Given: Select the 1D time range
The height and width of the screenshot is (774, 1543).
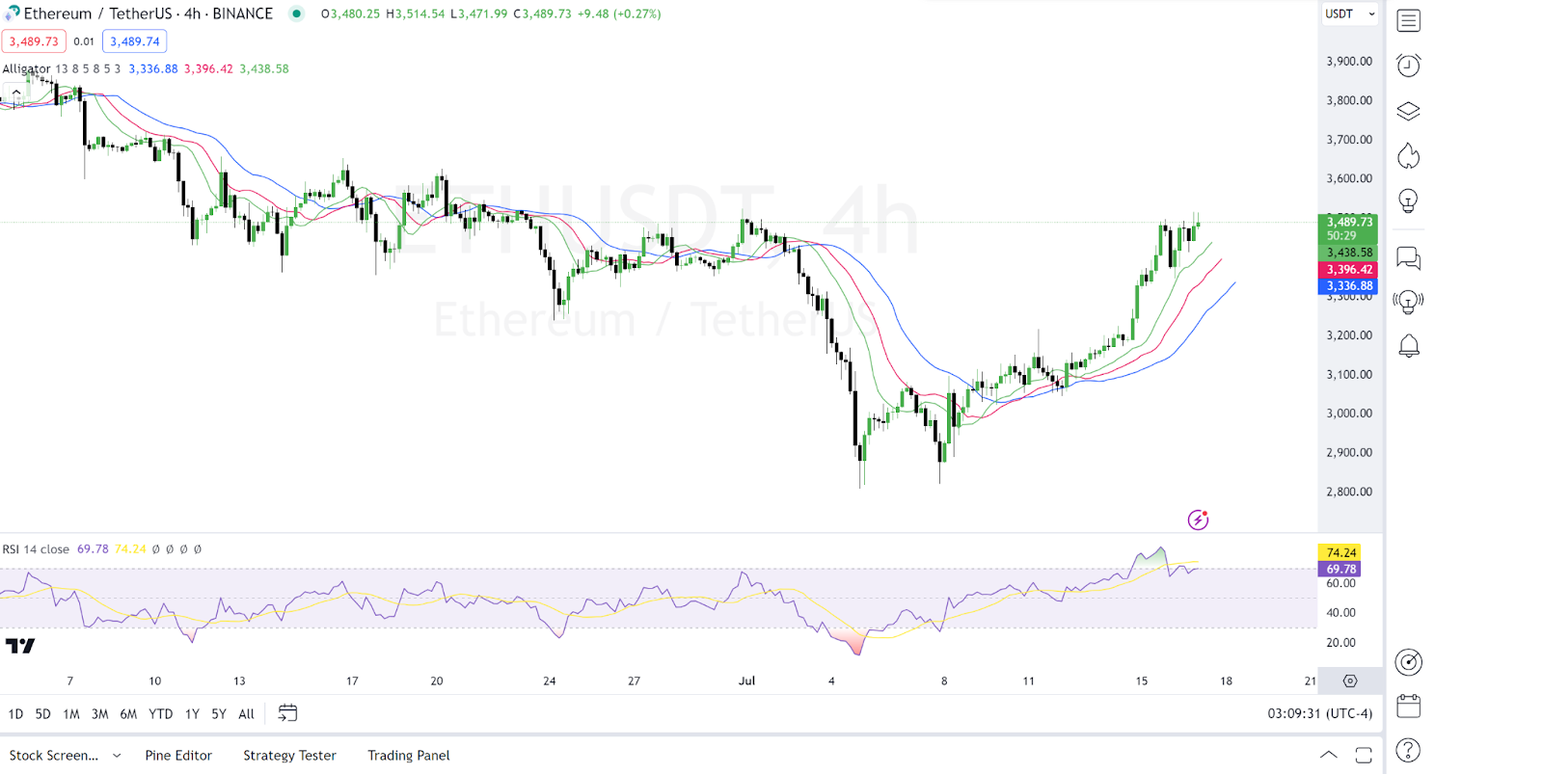Looking at the screenshot, I should click(x=15, y=714).
